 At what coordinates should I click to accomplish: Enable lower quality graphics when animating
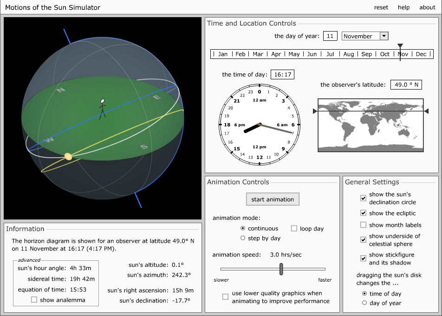225,297
